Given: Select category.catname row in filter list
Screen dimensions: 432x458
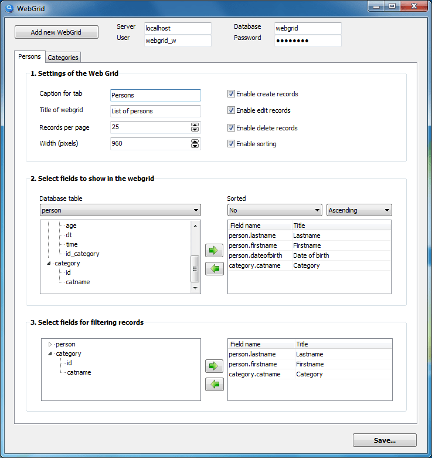Looking at the screenshot, I should pos(310,374).
